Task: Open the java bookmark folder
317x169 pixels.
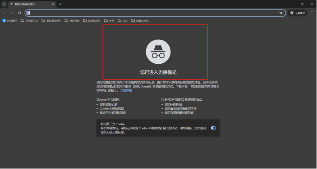Action: click(123, 20)
